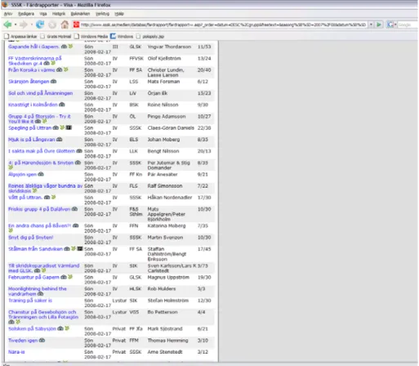This screenshot has height=366, width=419.
Task: Click in the address bar URL field
Action: 223,25
